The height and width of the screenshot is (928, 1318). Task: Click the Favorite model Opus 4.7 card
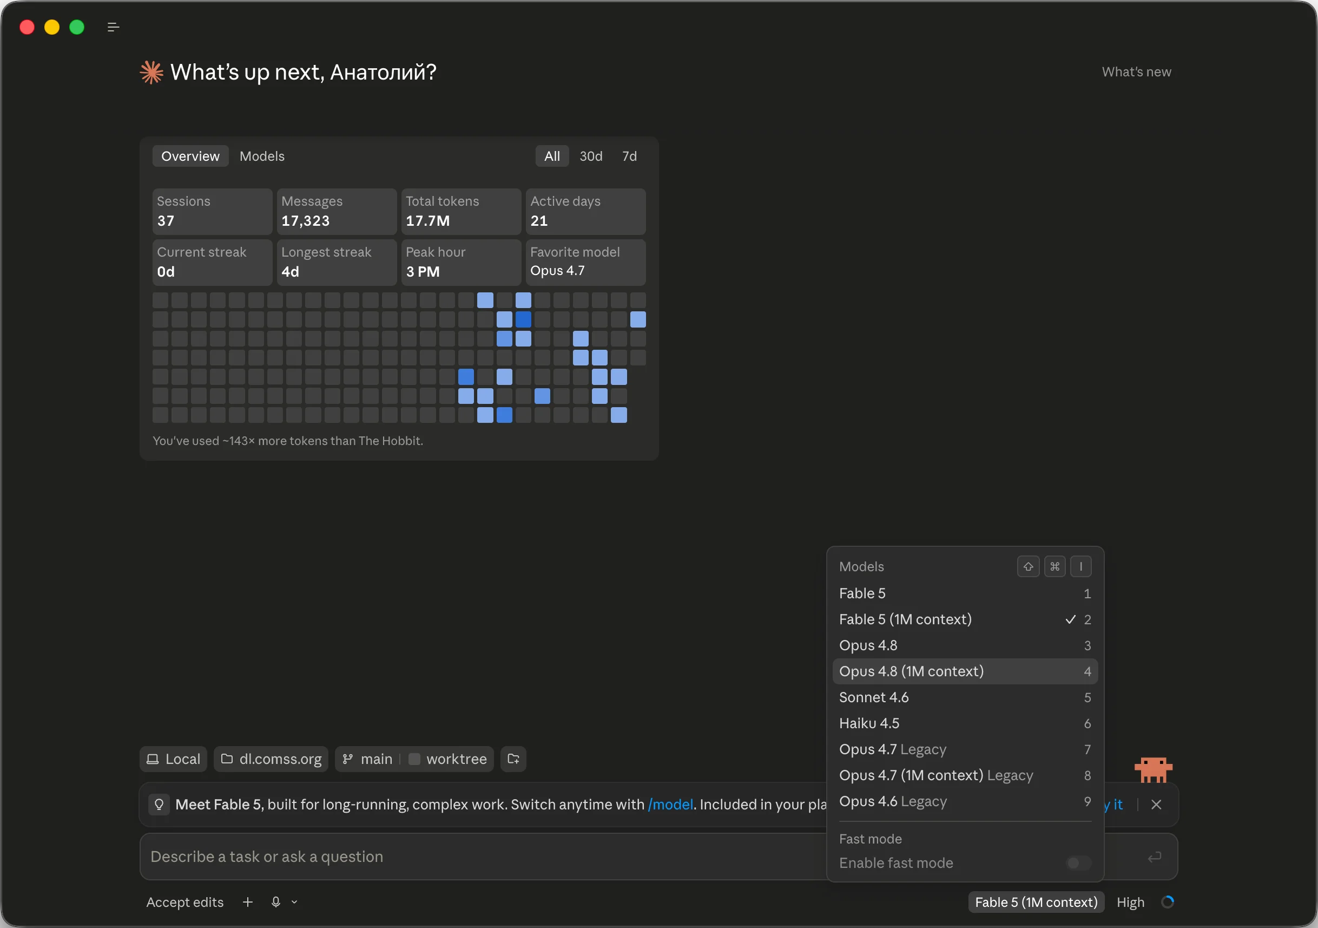[x=585, y=263]
